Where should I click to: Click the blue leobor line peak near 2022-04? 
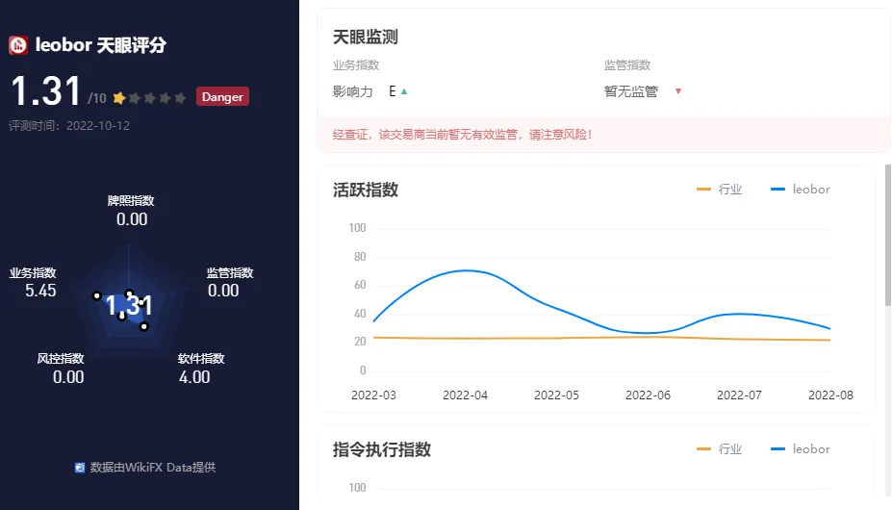[x=467, y=270]
